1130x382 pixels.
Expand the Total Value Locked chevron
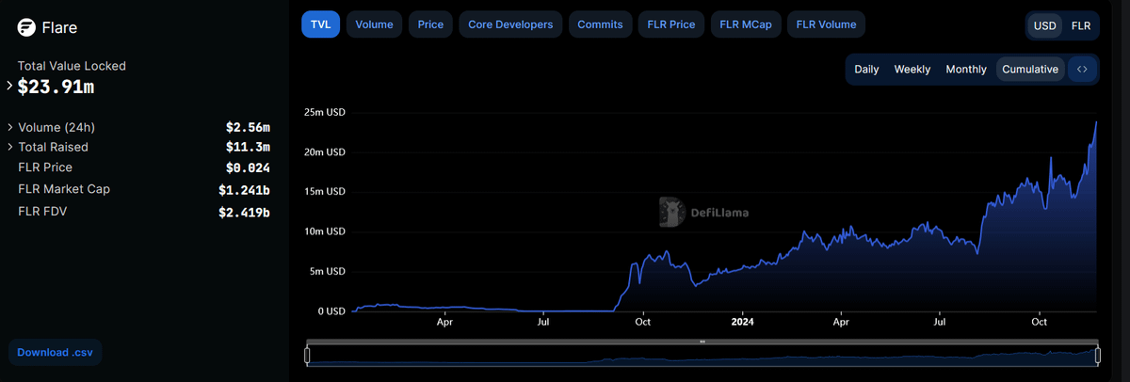coord(9,87)
